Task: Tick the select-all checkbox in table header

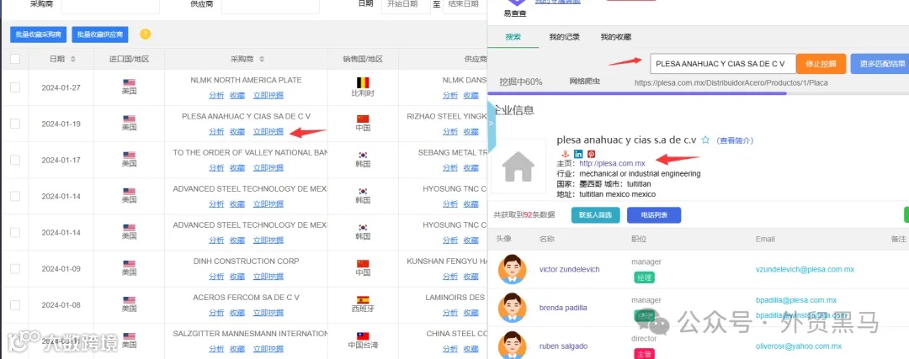Action: click(15, 59)
